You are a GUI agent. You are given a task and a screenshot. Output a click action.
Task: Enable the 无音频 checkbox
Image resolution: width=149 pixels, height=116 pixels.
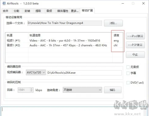[x=128, y=67]
